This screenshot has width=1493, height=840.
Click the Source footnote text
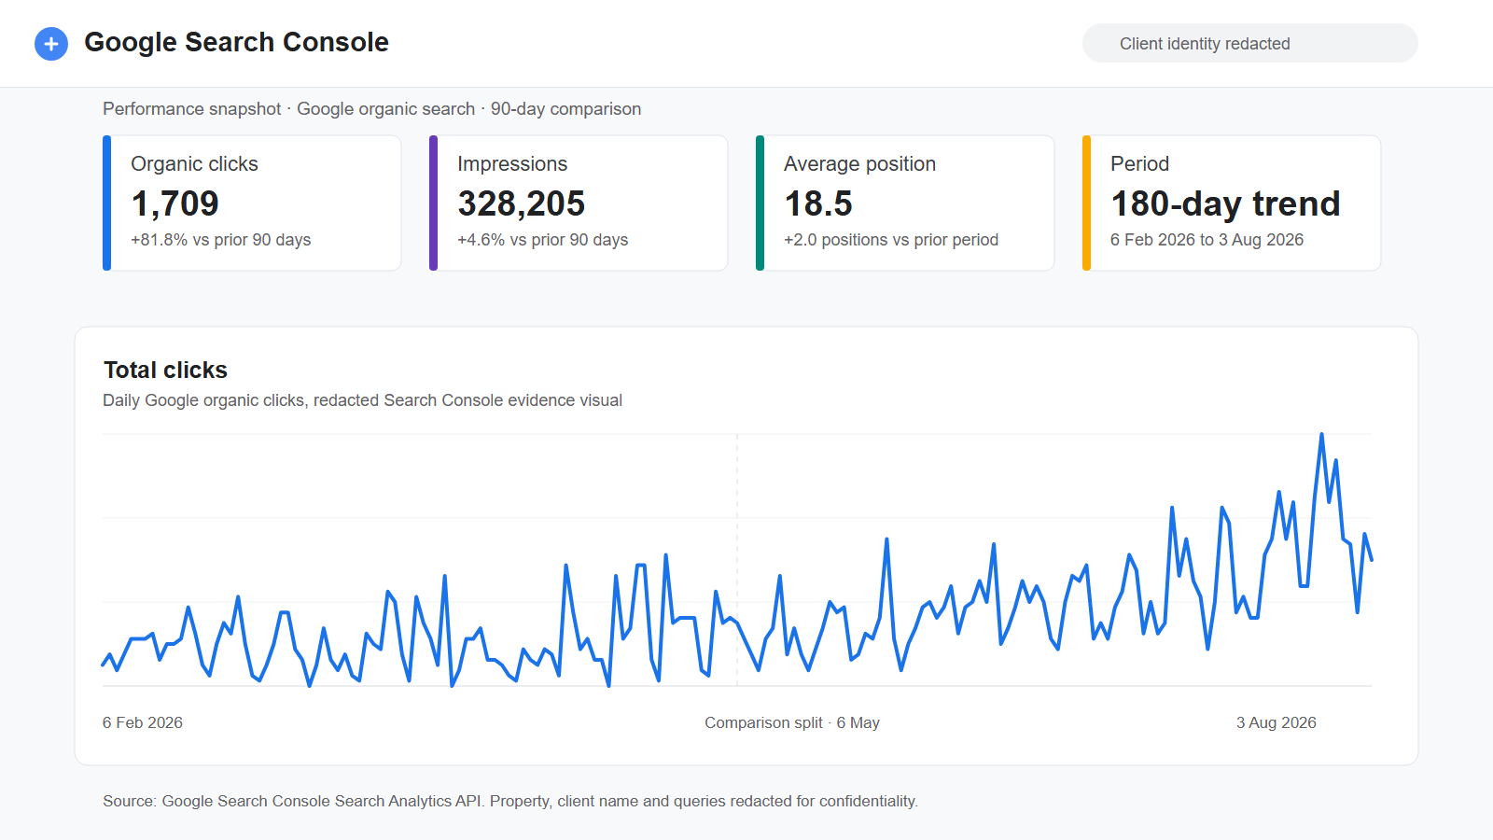click(510, 801)
